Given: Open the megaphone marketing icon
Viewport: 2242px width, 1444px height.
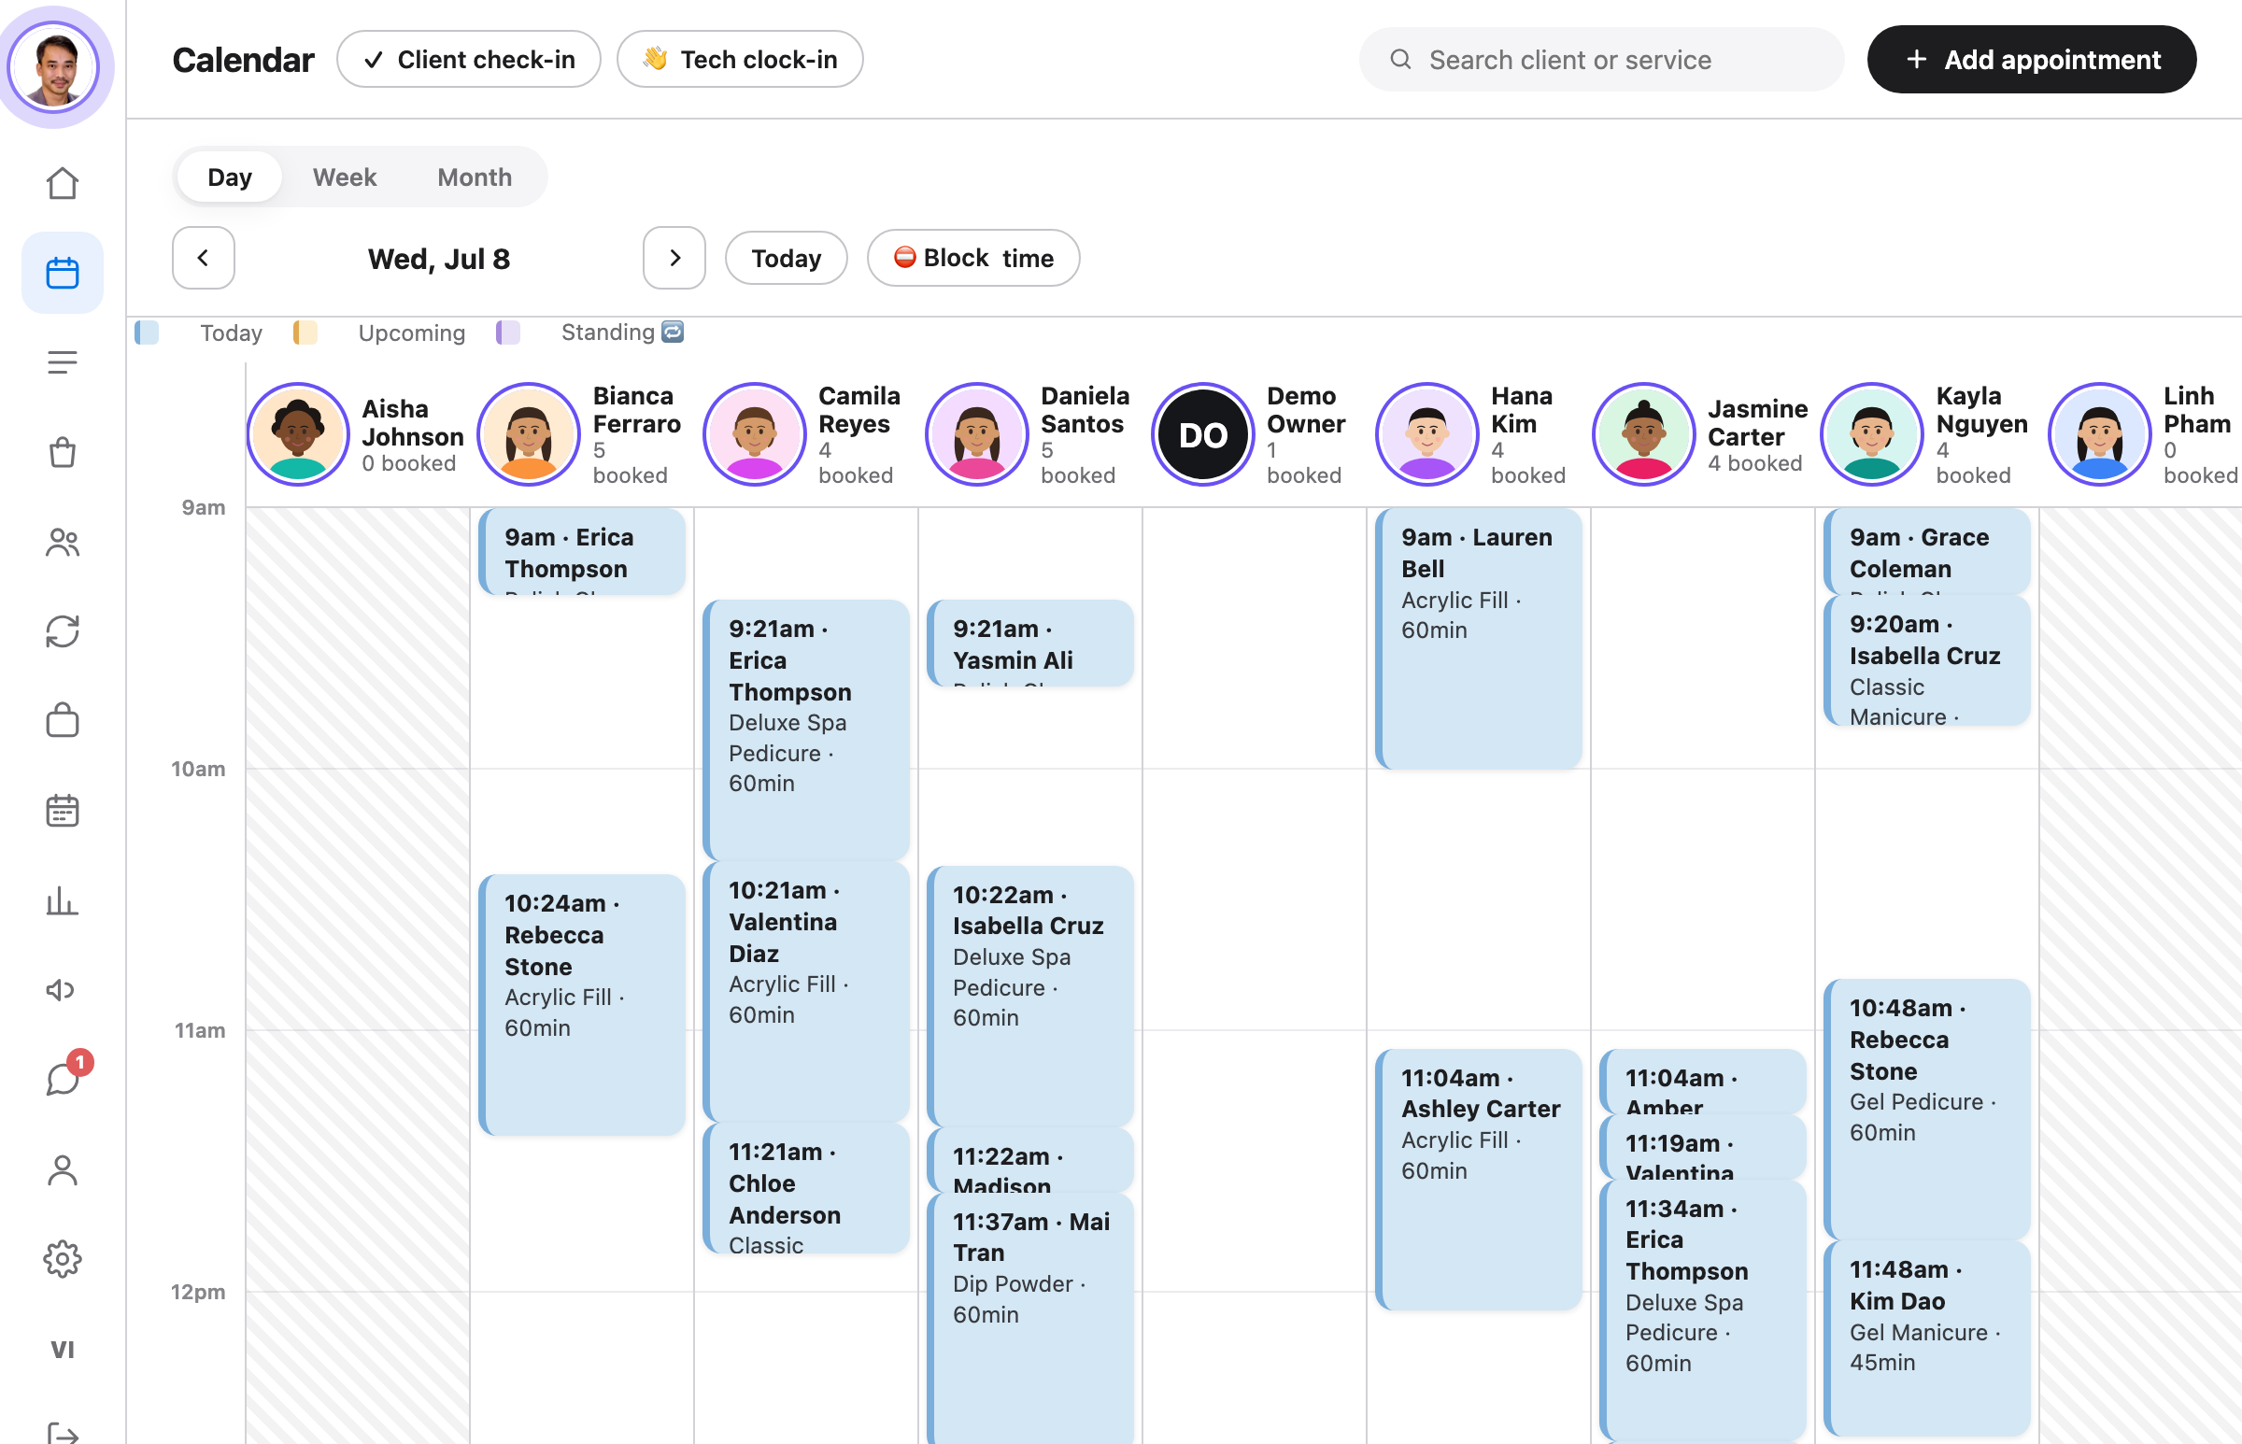Looking at the screenshot, I should pos(62,990).
